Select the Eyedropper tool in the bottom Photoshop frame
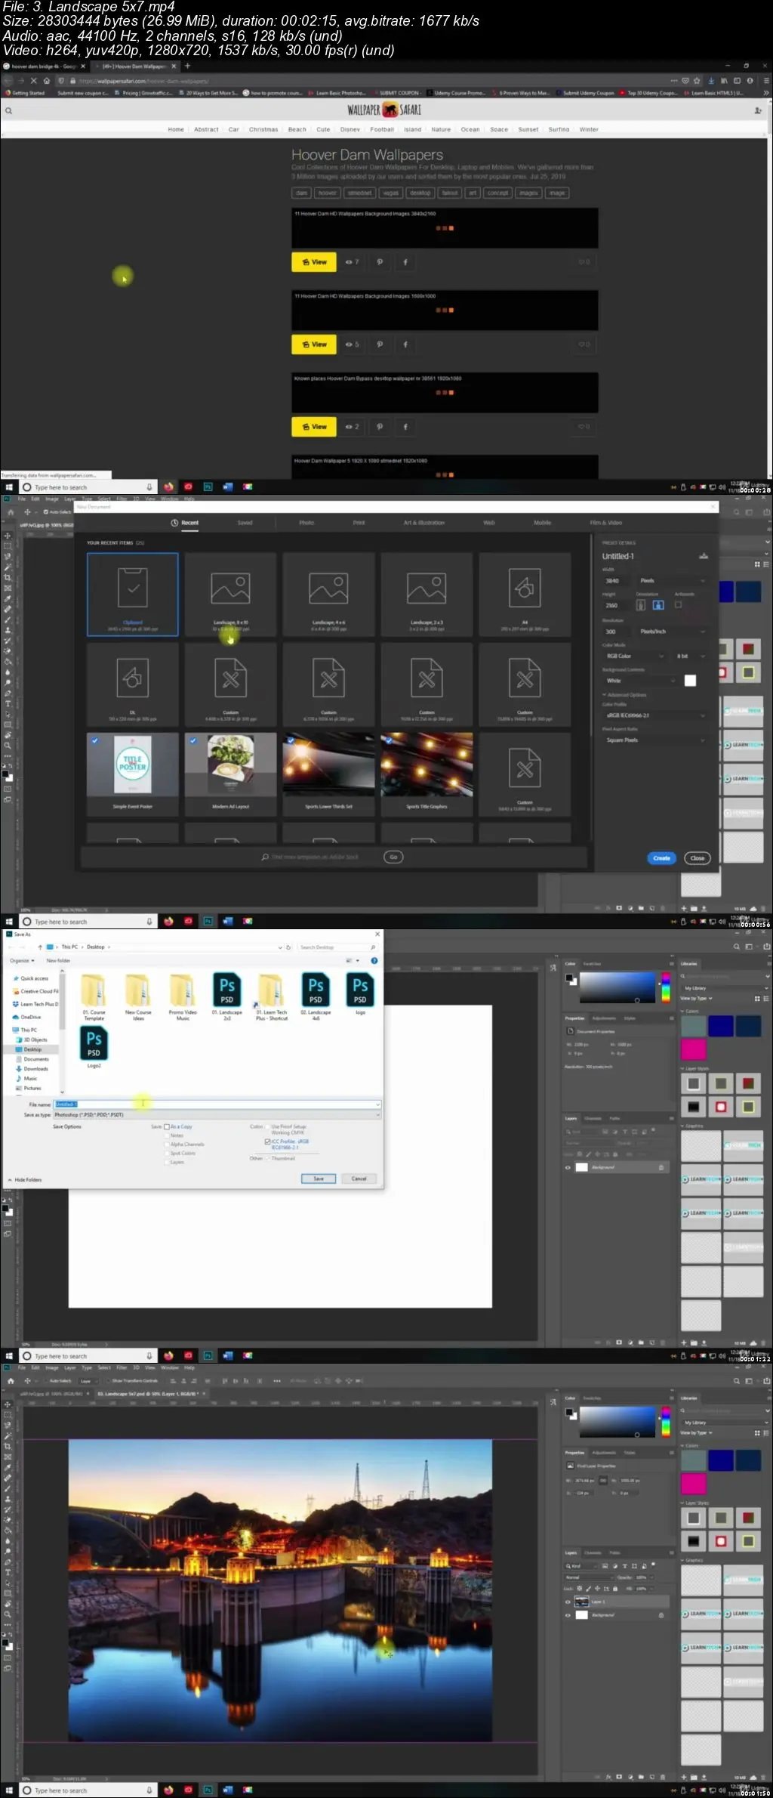This screenshot has height=1798, width=773. coord(8,1468)
